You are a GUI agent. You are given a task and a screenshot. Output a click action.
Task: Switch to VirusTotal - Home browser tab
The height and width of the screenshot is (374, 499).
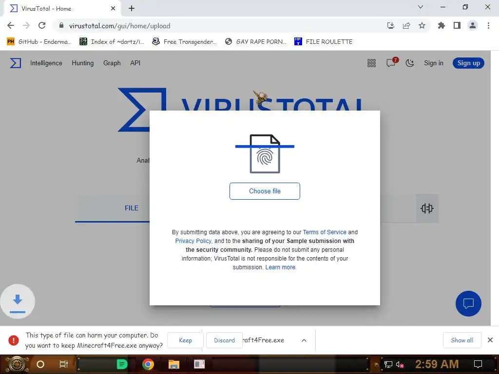click(x=62, y=9)
